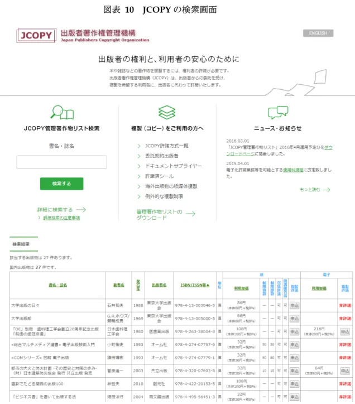Image resolution: width=355 pixels, height=404 pixels.
Task: Sort by electronic 利用単価 column header
Action: (x=319, y=288)
